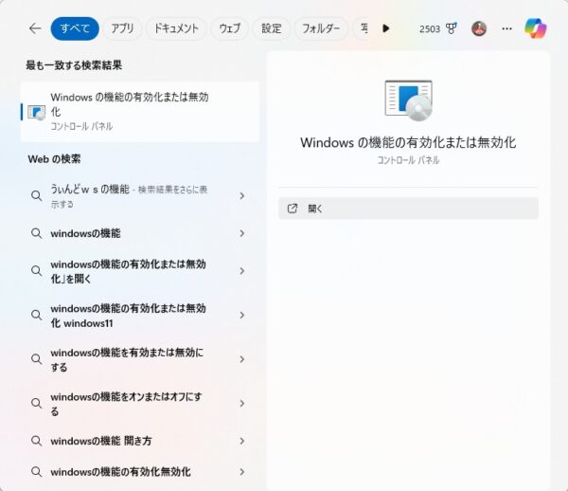Click the large Windows features icon in preview pane

click(409, 100)
